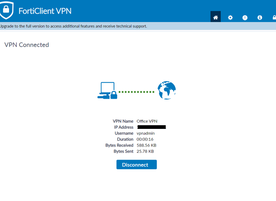Click the green dotted connection line
The image size is (276, 201).
click(x=136, y=92)
